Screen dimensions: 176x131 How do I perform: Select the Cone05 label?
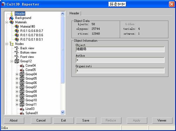(x=31, y=70)
